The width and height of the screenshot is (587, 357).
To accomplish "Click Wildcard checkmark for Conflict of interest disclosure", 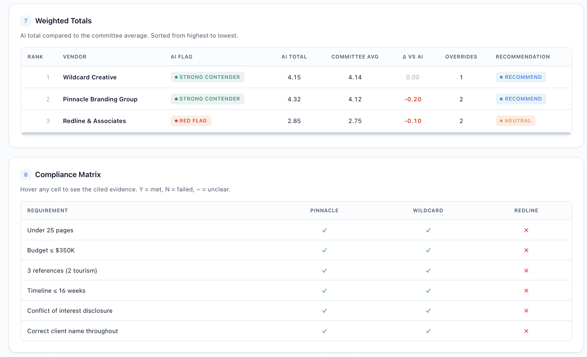I will pos(428,311).
